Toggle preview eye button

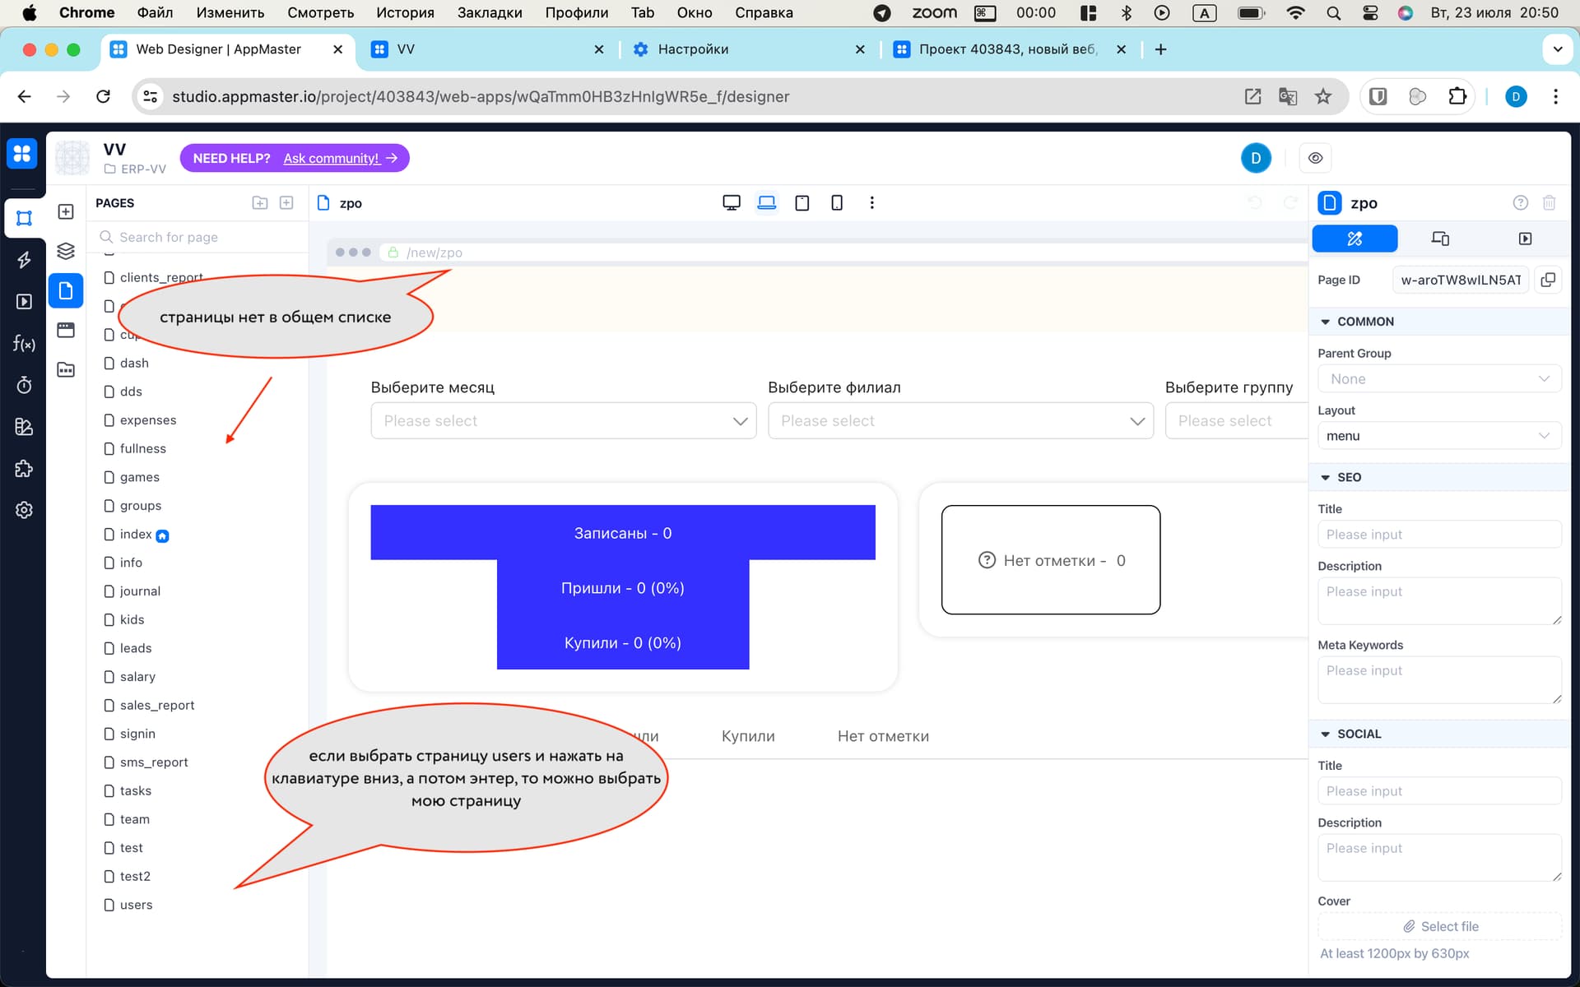click(1315, 158)
